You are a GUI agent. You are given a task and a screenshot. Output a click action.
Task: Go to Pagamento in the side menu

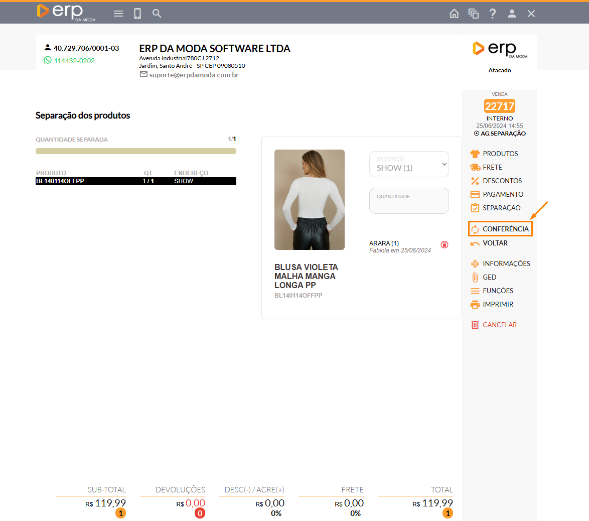coord(502,194)
